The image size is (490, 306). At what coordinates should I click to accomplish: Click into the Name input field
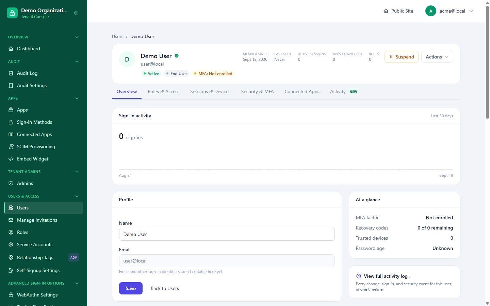coord(227,234)
